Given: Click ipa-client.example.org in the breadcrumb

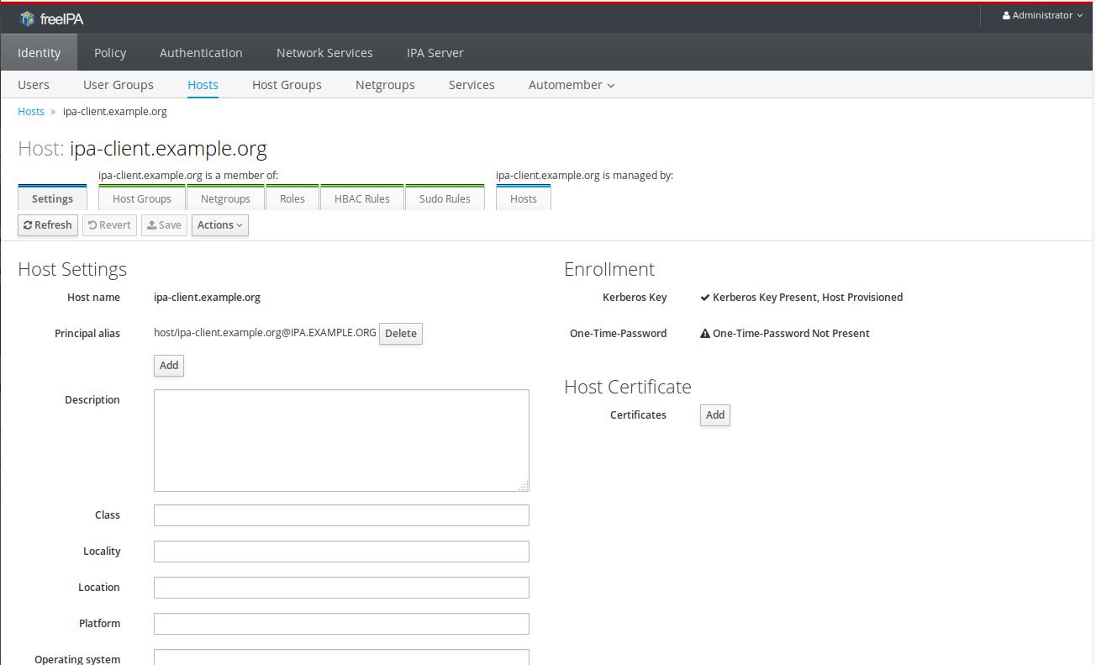Looking at the screenshot, I should (x=115, y=111).
